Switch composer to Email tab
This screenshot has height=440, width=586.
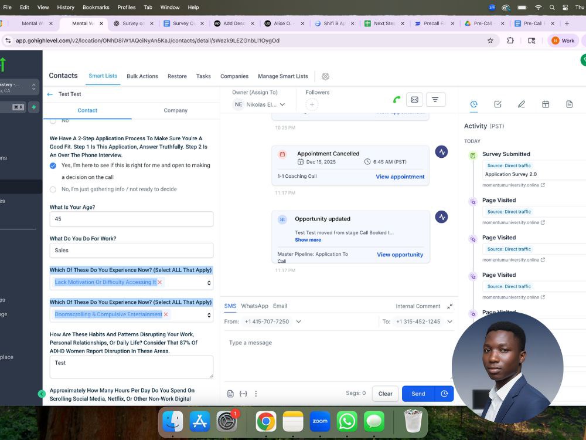280,306
